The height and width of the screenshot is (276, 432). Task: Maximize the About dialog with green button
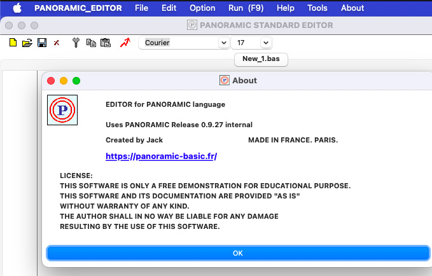pos(76,81)
